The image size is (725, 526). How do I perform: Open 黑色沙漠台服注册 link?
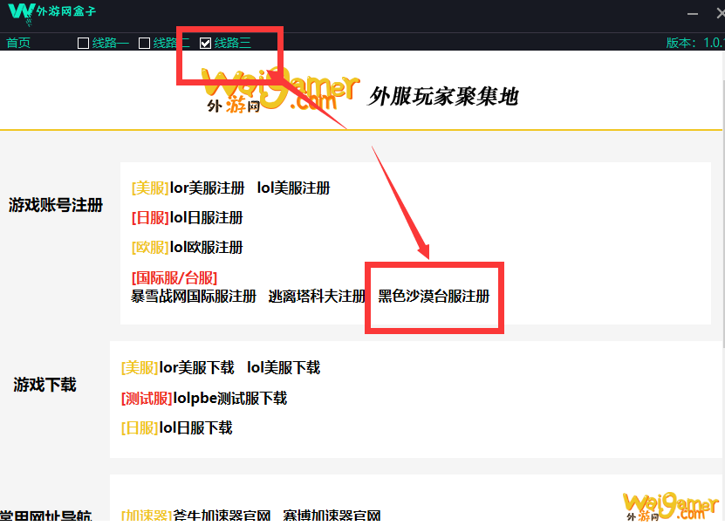coord(434,297)
